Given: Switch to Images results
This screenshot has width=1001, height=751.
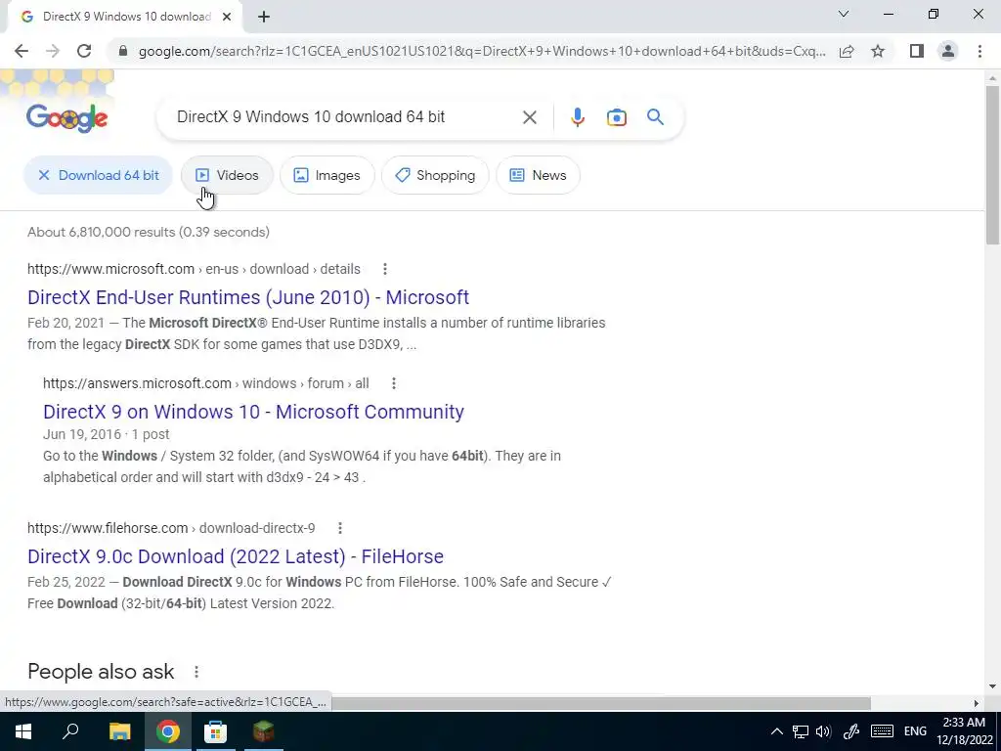Looking at the screenshot, I should (326, 175).
